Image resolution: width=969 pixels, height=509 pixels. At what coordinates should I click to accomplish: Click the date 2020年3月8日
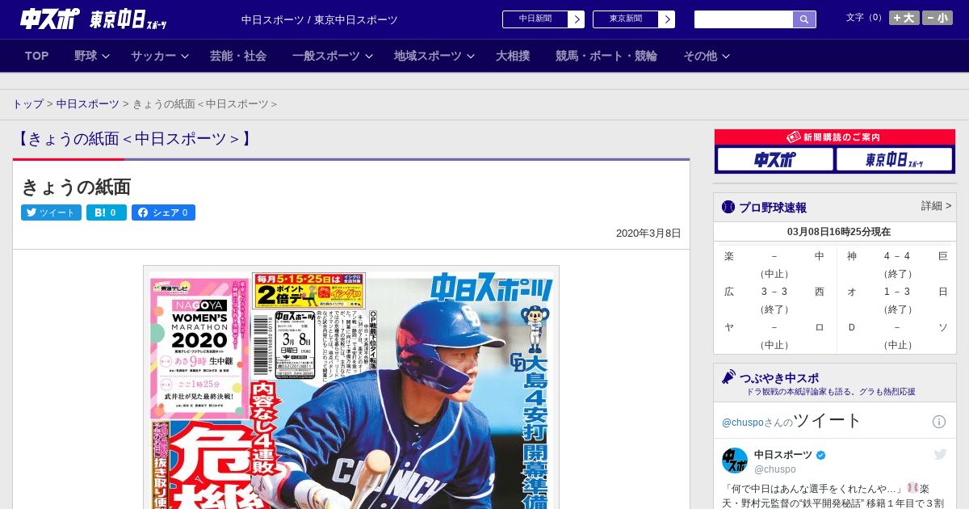pyautogui.click(x=648, y=233)
